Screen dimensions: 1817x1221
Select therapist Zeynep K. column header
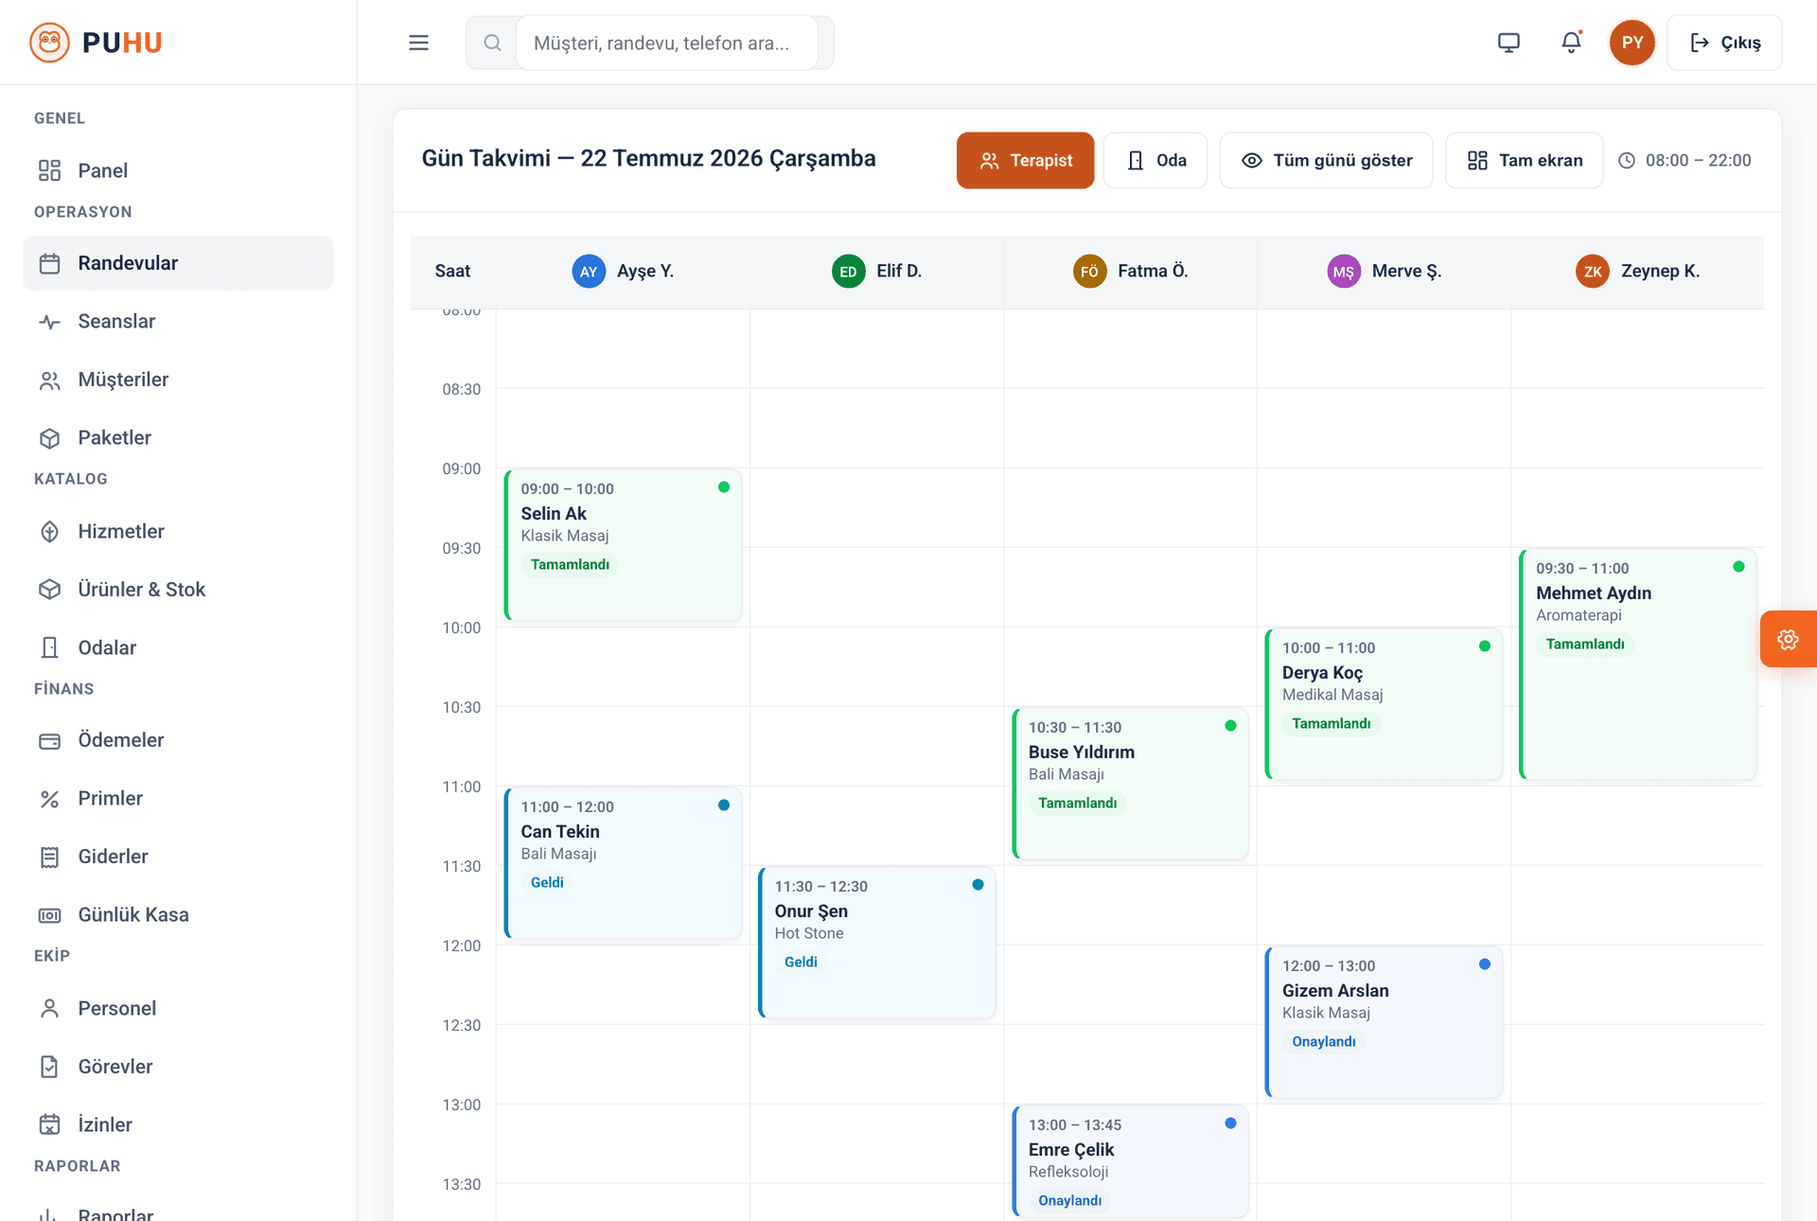coord(1637,272)
